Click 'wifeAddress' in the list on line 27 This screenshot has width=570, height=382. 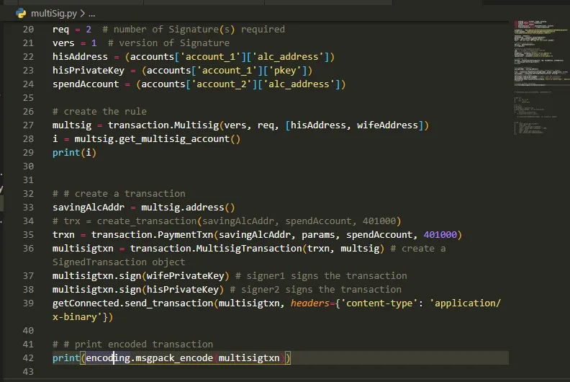pyautogui.click(x=387, y=125)
